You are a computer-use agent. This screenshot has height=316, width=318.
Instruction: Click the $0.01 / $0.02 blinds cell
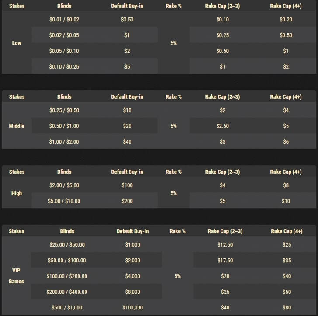[64, 20]
